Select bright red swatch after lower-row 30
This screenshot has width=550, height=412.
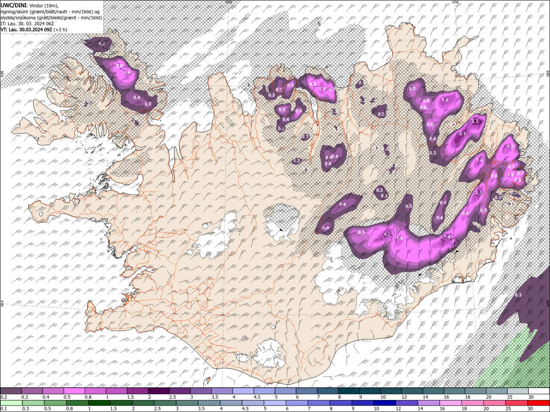click(x=539, y=403)
